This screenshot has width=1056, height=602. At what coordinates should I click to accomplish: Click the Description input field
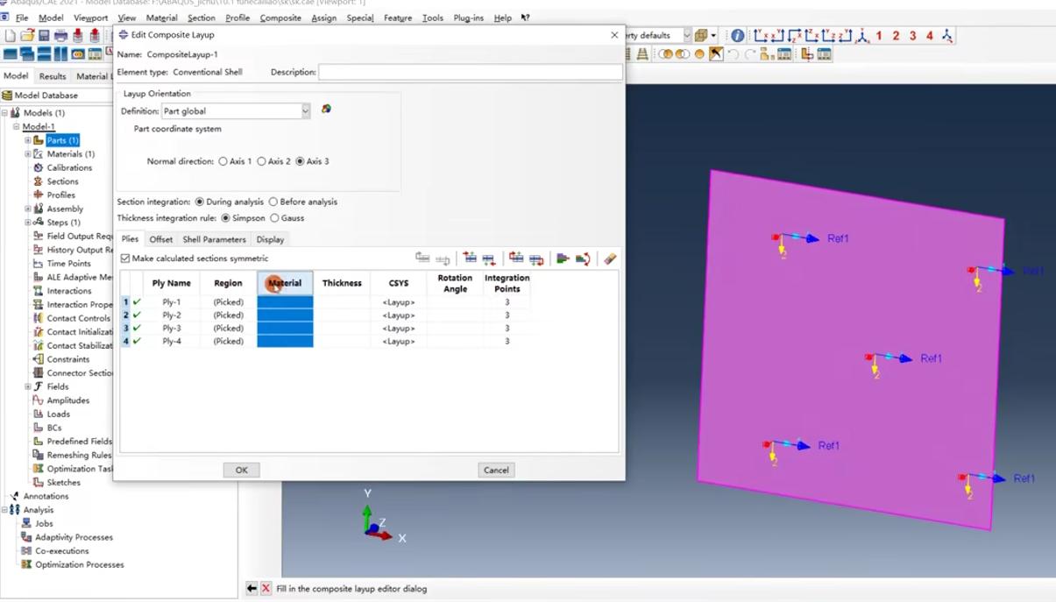pyautogui.click(x=471, y=72)
